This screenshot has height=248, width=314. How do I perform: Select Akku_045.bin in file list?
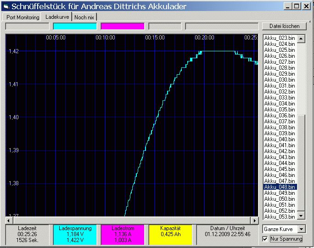(280, 169)
